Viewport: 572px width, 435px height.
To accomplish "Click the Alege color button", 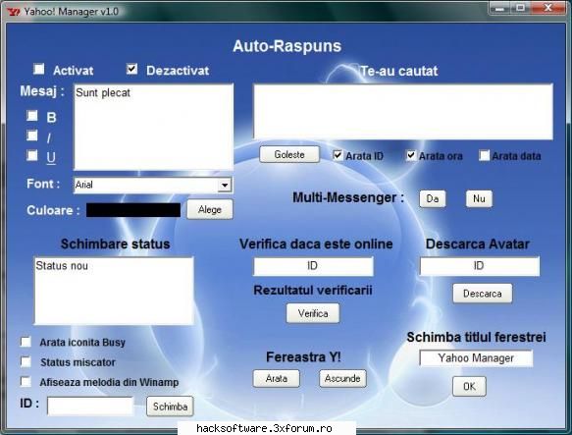I will pyautogui.click(x=210, y=210).
